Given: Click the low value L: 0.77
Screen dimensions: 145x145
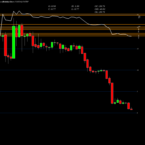Looking at the screenshot, I should (x=75, y=9).
